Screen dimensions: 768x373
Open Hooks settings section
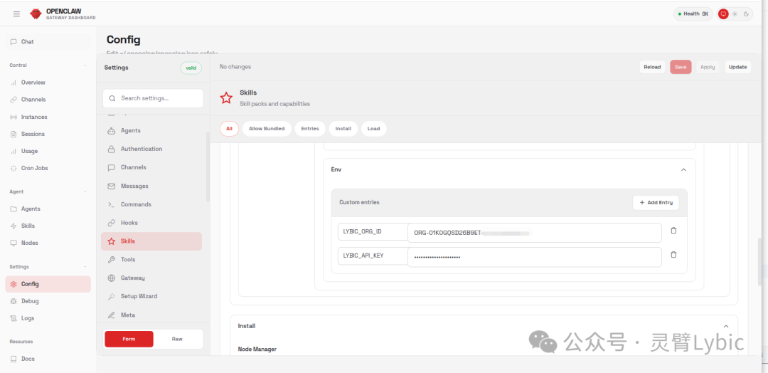[129, 223]
